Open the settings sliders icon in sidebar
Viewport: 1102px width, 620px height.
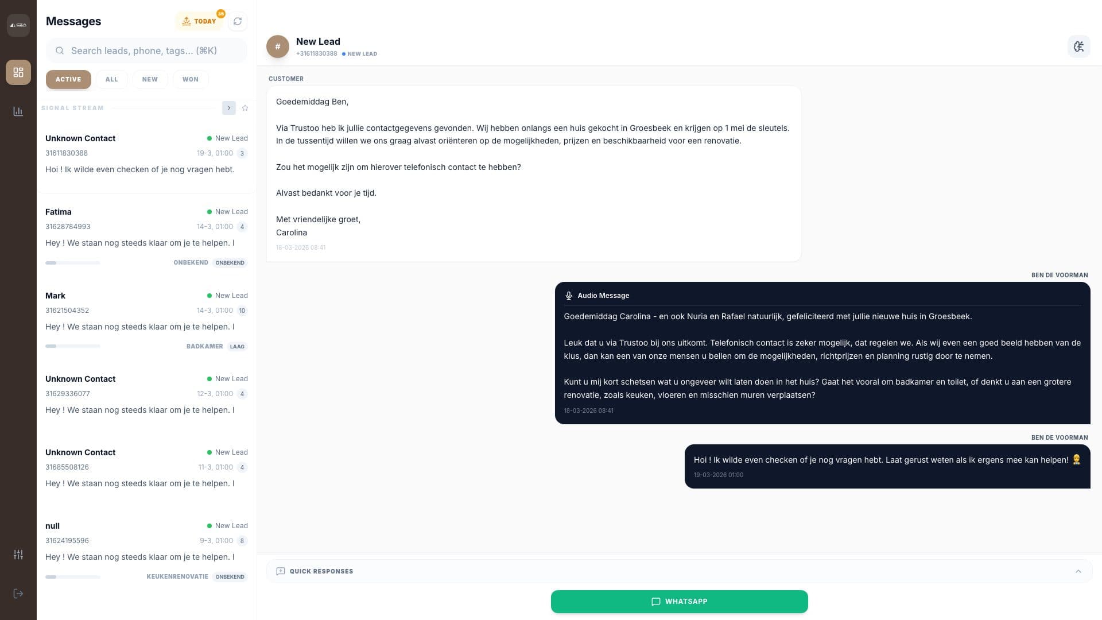coord(18,555)
